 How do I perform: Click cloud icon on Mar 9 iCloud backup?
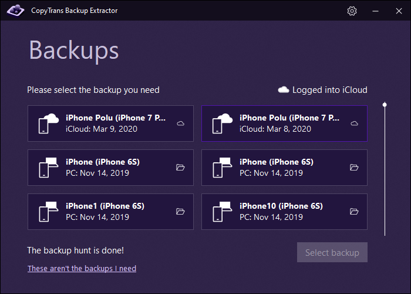coord(180,123)
